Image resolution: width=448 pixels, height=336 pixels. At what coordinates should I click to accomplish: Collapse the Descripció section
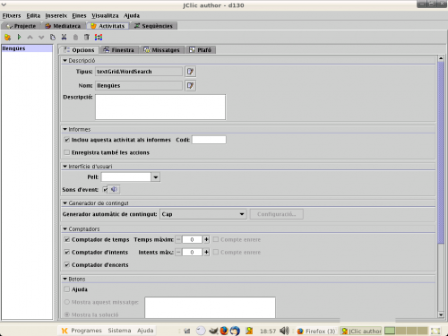[65, 61]
